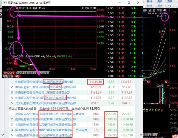Click sell amount 2253.21 cell
178x138 pixels.
pos(111,114)
